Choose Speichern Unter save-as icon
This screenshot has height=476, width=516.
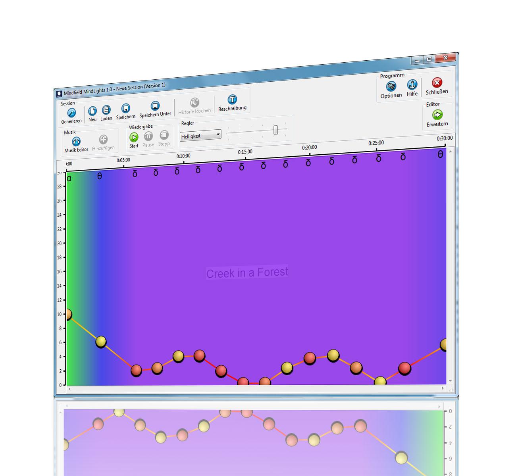point(155,106)
